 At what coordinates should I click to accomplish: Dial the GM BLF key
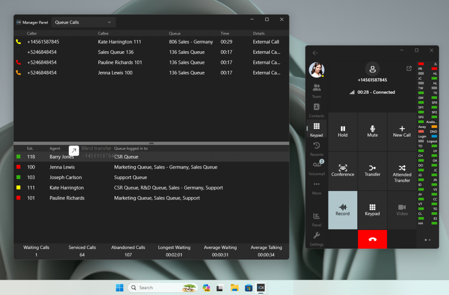click(x=428, y=98)
